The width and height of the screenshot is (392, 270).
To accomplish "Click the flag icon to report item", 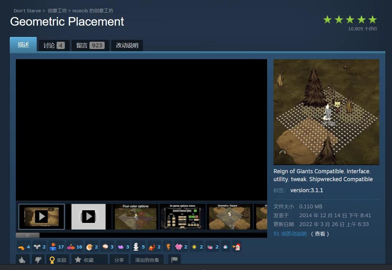I will click(x=174, y=260).
